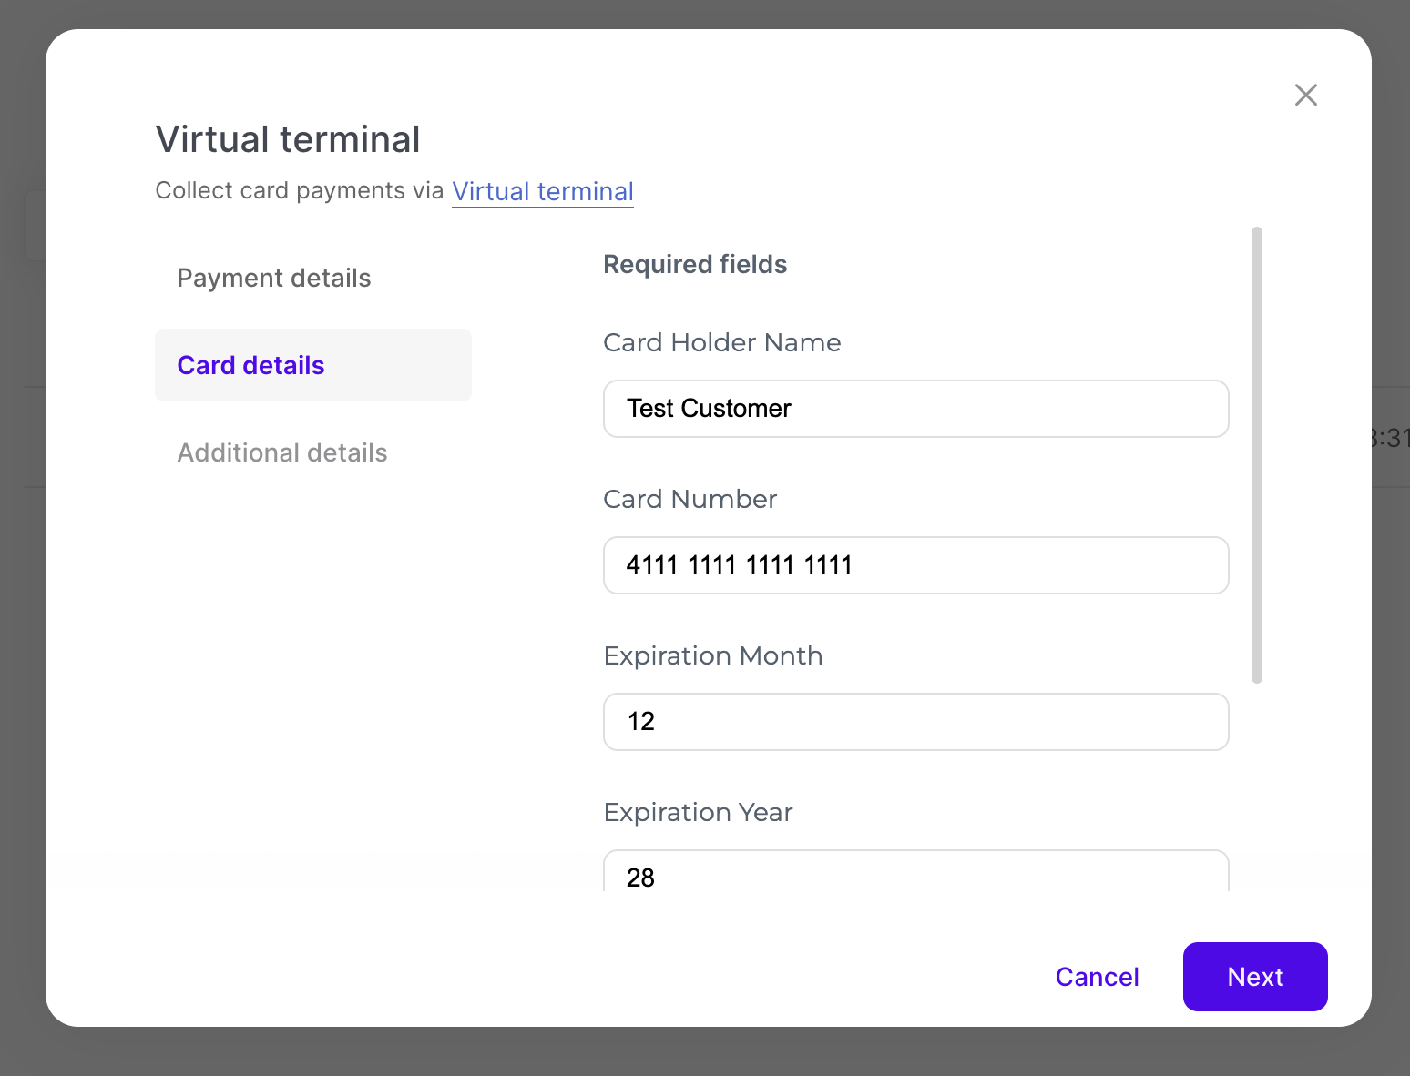Go to the Additional details step
The width and height of the screenshot is (1410, 1076).
(282, 452)
